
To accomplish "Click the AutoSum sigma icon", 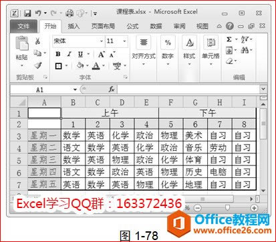I will pyautogui.click(x=229, y=39).
